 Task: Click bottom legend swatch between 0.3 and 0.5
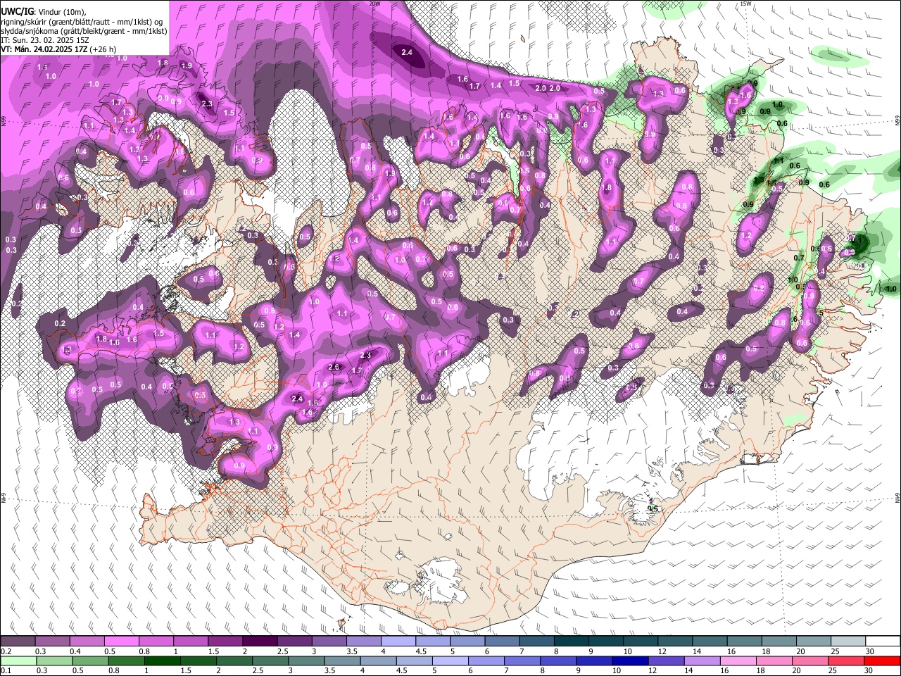(x=53, y=661)
